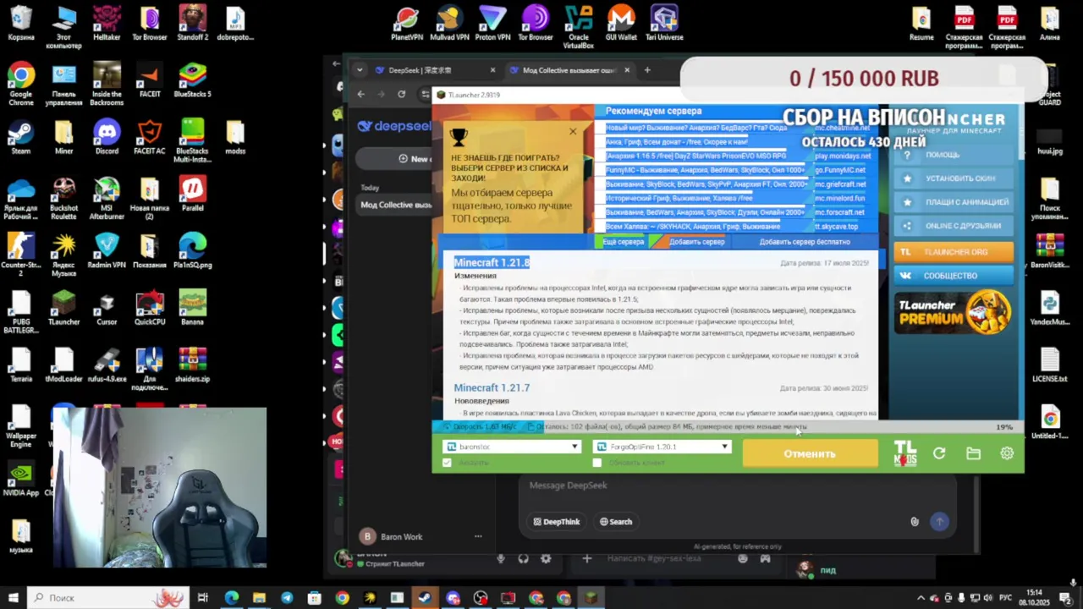Open Recycle Bin desktop icon
The height and width of the screenshot is (609, 1083).
pos(21,24)
